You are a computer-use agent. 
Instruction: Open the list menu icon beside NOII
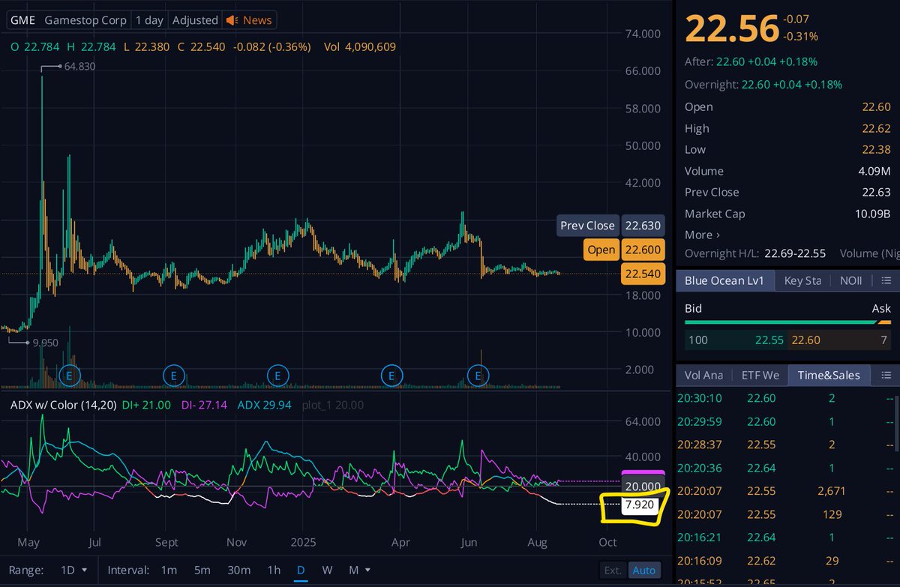886,280
